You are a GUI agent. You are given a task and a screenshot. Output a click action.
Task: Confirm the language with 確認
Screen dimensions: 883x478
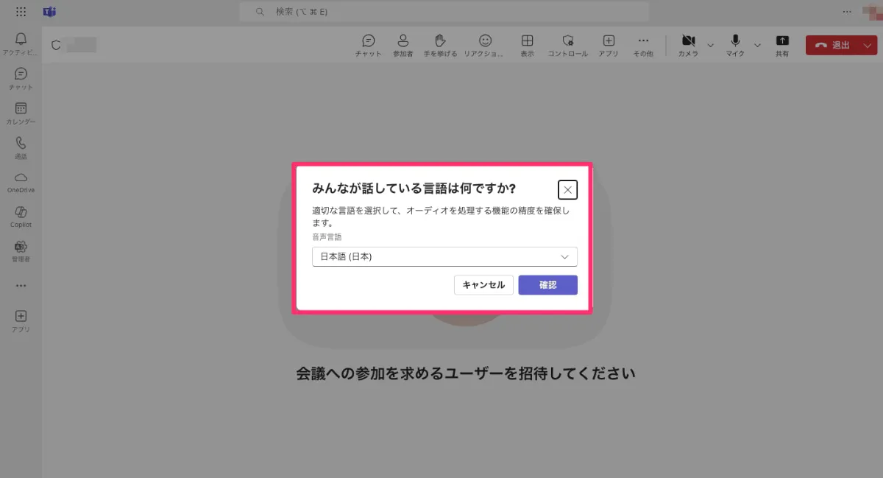tap(547, 285)
